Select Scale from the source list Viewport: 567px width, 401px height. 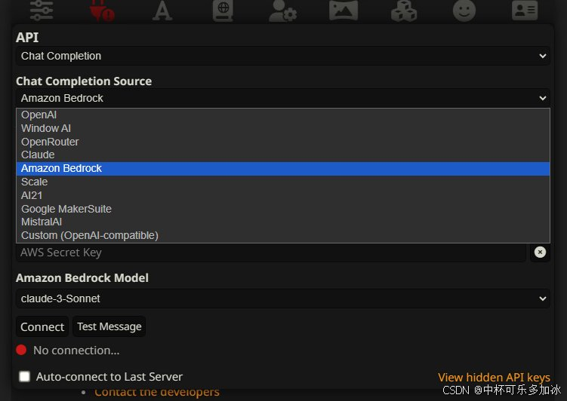(x=283, y=182)
